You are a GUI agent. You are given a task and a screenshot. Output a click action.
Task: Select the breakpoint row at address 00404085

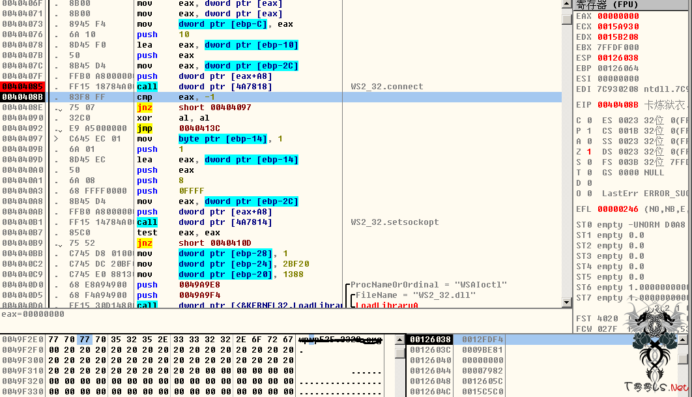[22, 87]
